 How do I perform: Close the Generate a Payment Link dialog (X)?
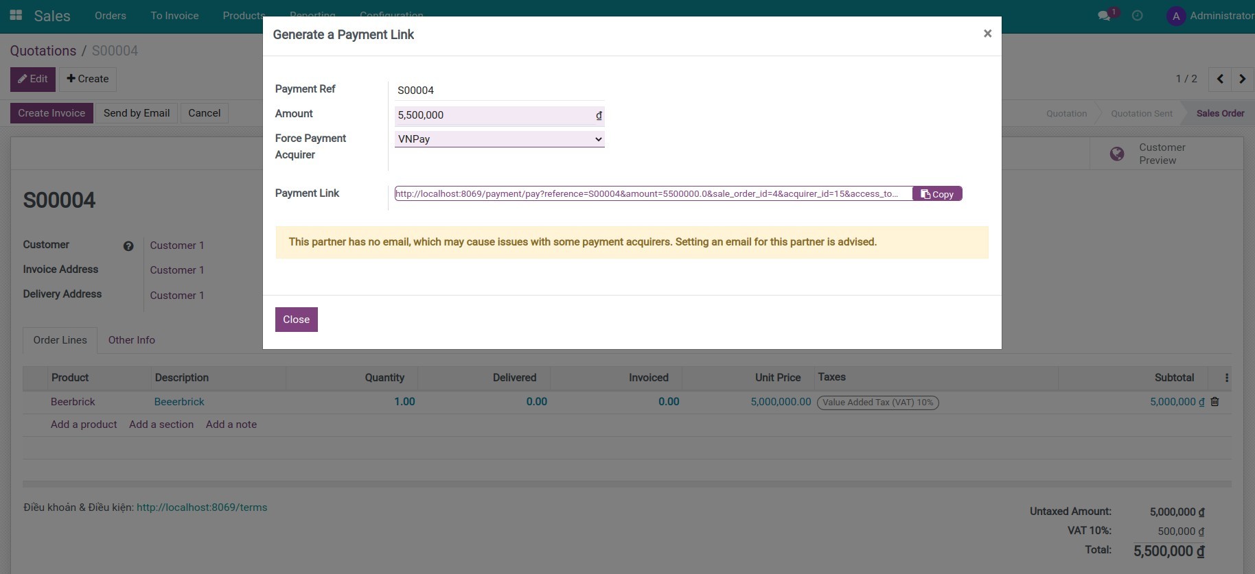pos(987,34)
